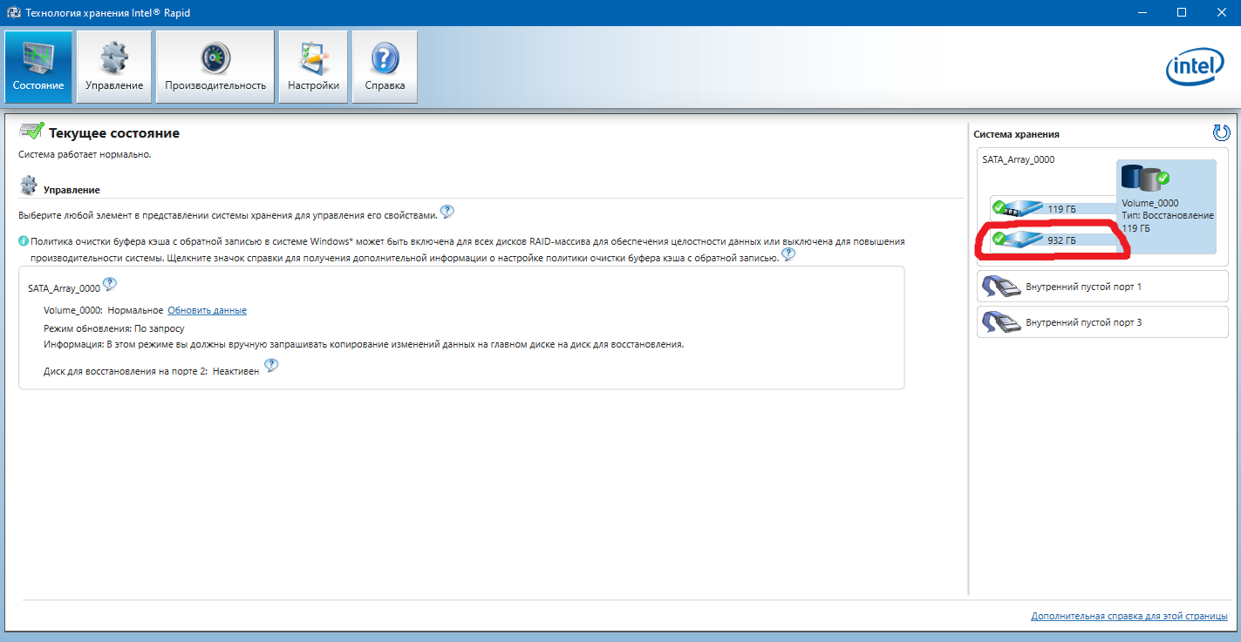Go to the Настройки tab
This screenshot has height=642, width=1241.
(313, 67)
